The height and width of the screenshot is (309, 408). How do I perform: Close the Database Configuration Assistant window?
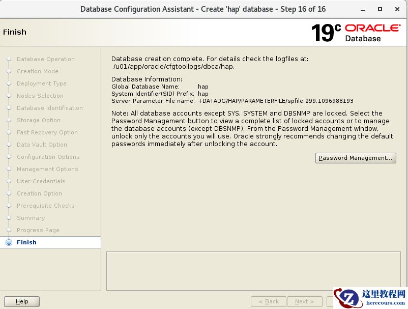pyautogui.click(x=397, y=9)
